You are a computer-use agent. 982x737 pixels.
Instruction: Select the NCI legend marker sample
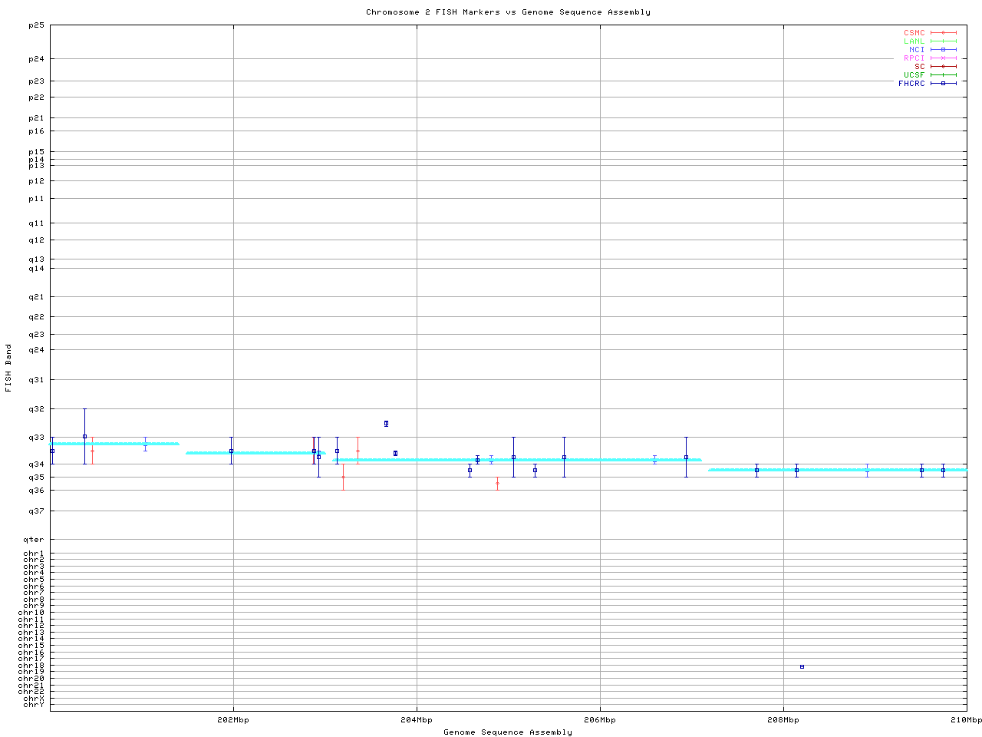[x=944, y=50]
